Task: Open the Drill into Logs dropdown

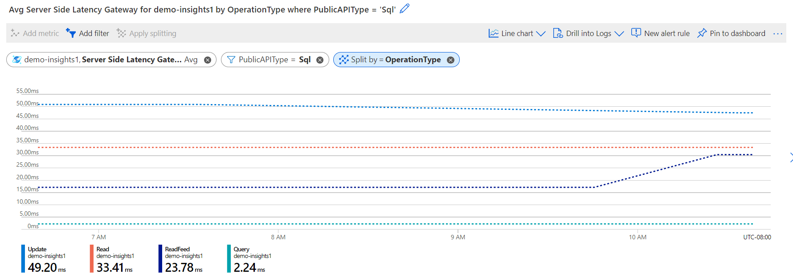Action: tap(588, 33)
